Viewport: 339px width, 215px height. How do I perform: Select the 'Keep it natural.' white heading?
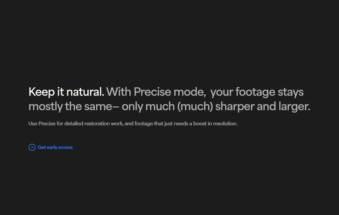(67, 92)
